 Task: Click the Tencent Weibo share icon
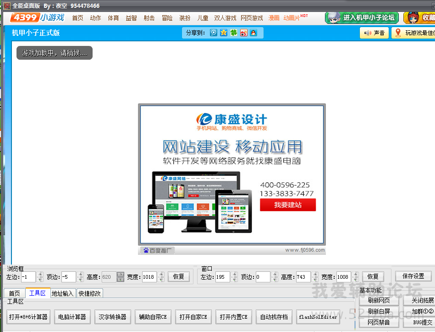[214, 33]
